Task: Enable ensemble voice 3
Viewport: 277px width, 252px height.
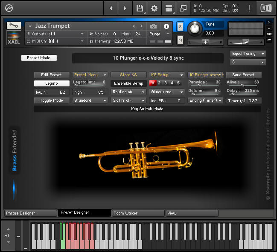Action: coord(166,83)
